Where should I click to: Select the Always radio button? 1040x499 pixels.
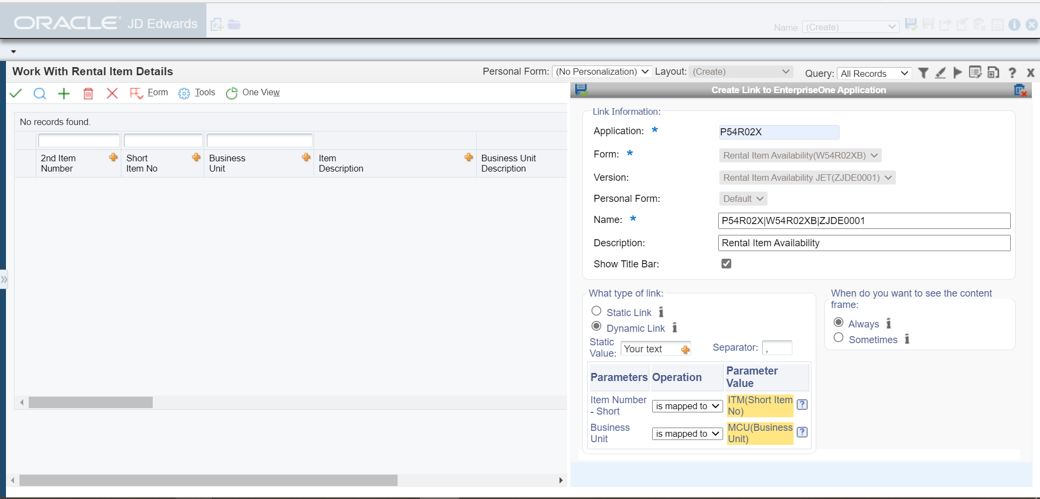(x=838, y=322)
